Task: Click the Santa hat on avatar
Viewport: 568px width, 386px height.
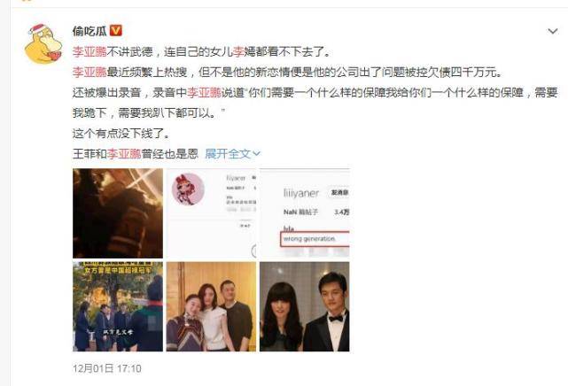Action: [x=38, y=30]
